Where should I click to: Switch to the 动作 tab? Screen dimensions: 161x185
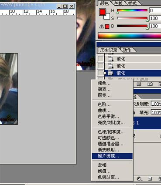click(x=127, y=50)
